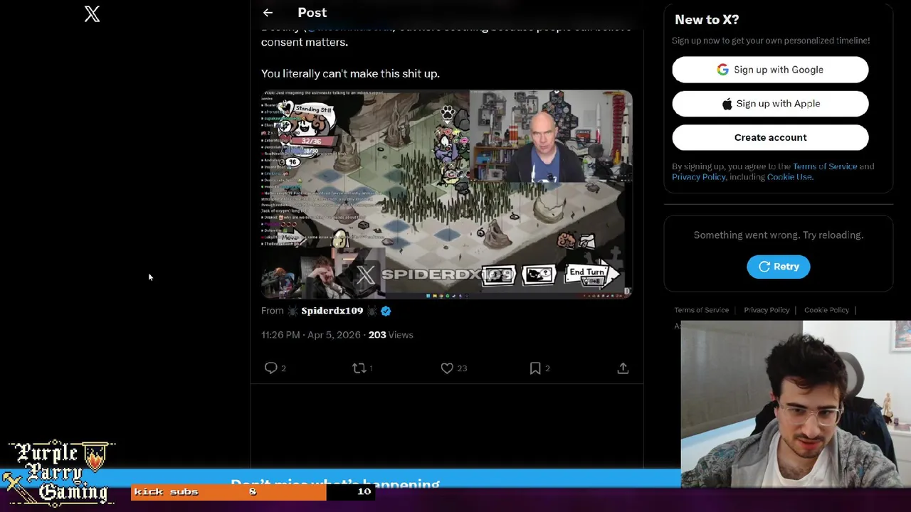
Task: Like the post with the heart icon
Action: tap(447, 368)
